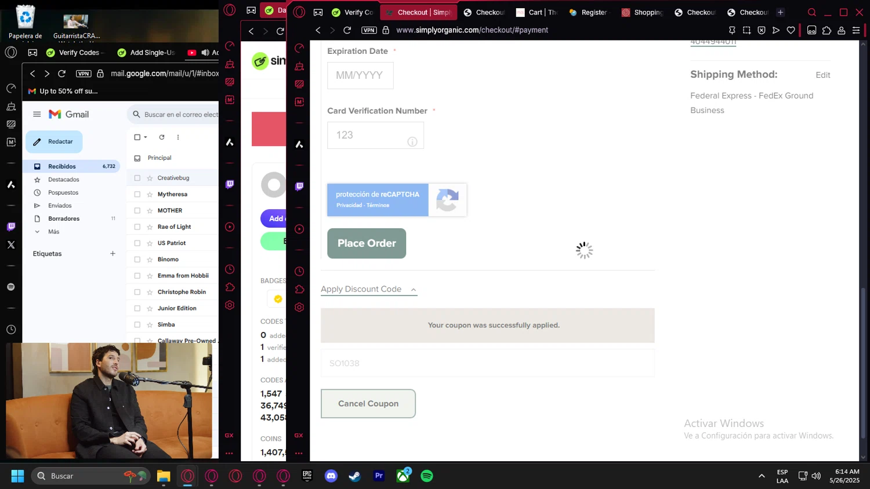This screenshot has width=870, height=489.
Task: Reload the simplyorganic checkout page
Action: [x=347, y=30]
